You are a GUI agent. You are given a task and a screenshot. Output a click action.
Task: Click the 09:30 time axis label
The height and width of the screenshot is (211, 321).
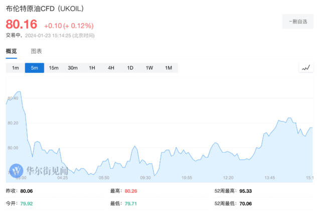coord(145,178)
